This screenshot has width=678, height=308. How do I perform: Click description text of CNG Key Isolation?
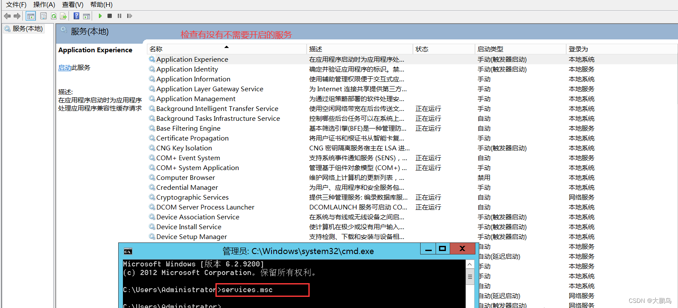tap(359, 148)
